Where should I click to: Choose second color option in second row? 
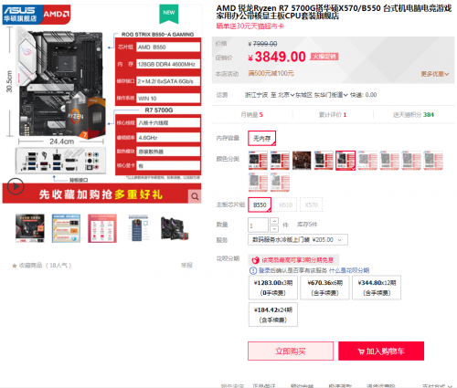(280, 182)
